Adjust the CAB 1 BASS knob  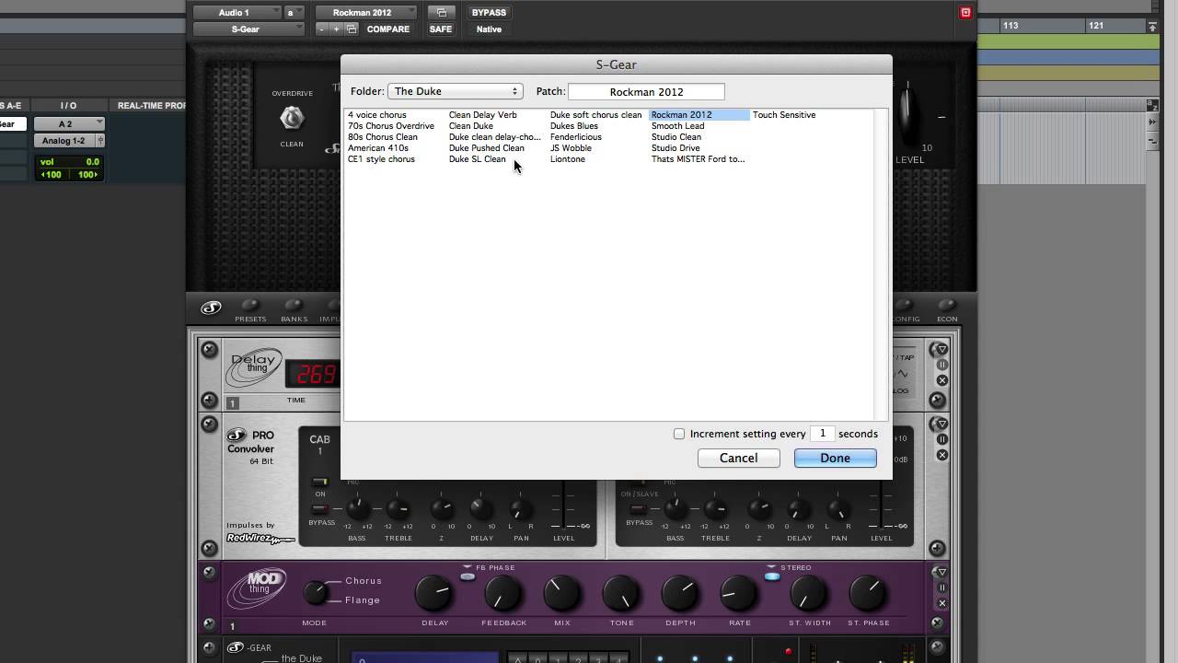coord(358,509)
